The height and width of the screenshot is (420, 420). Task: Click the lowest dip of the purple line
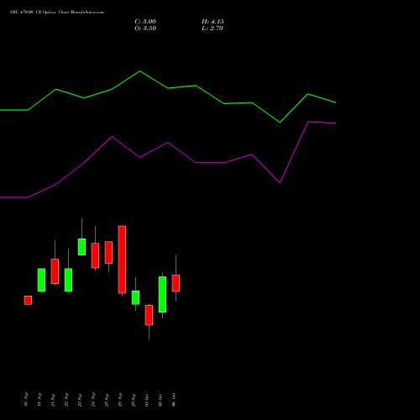click(280, 183)
